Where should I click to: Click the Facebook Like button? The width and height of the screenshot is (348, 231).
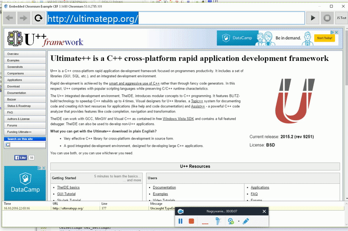(x=20, y=157)
